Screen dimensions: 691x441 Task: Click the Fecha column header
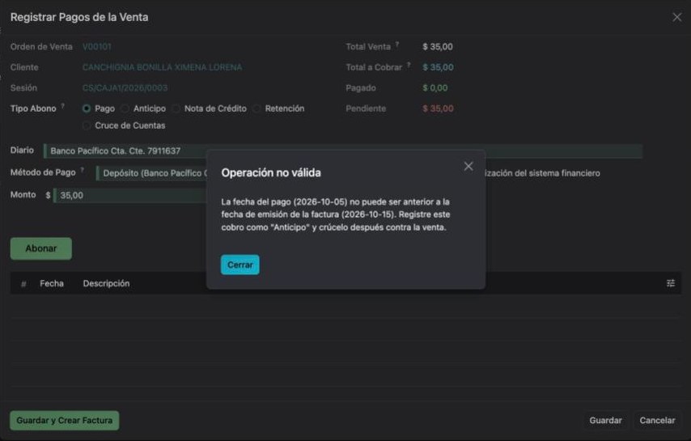pos(52,284)
